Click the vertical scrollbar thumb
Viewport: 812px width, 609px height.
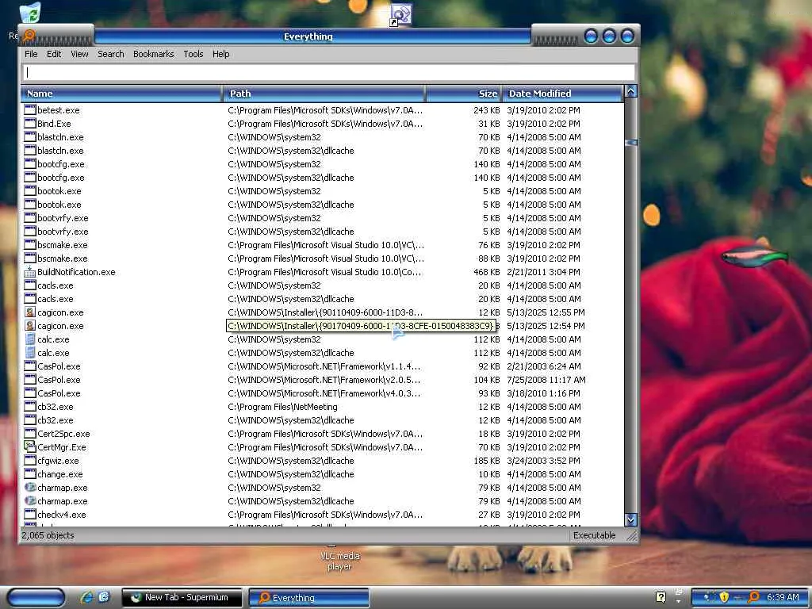tap(630, 143)
